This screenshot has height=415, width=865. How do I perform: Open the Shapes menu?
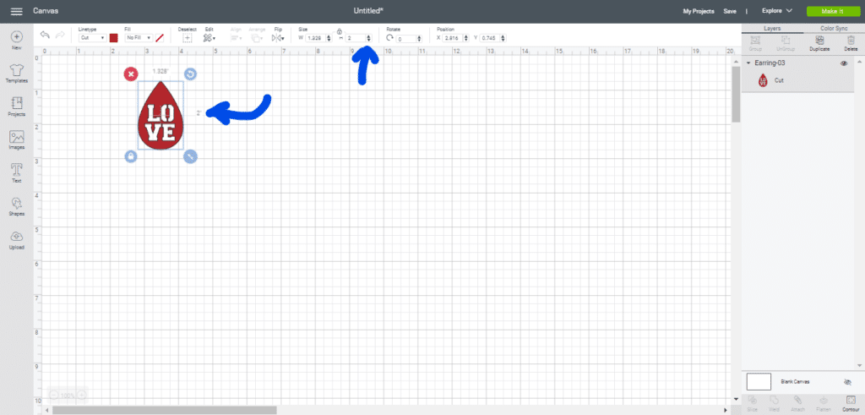(16, 206)
